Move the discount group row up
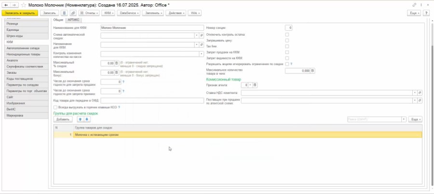This screenshot has width=434, height=194. [x=80, y=119]
